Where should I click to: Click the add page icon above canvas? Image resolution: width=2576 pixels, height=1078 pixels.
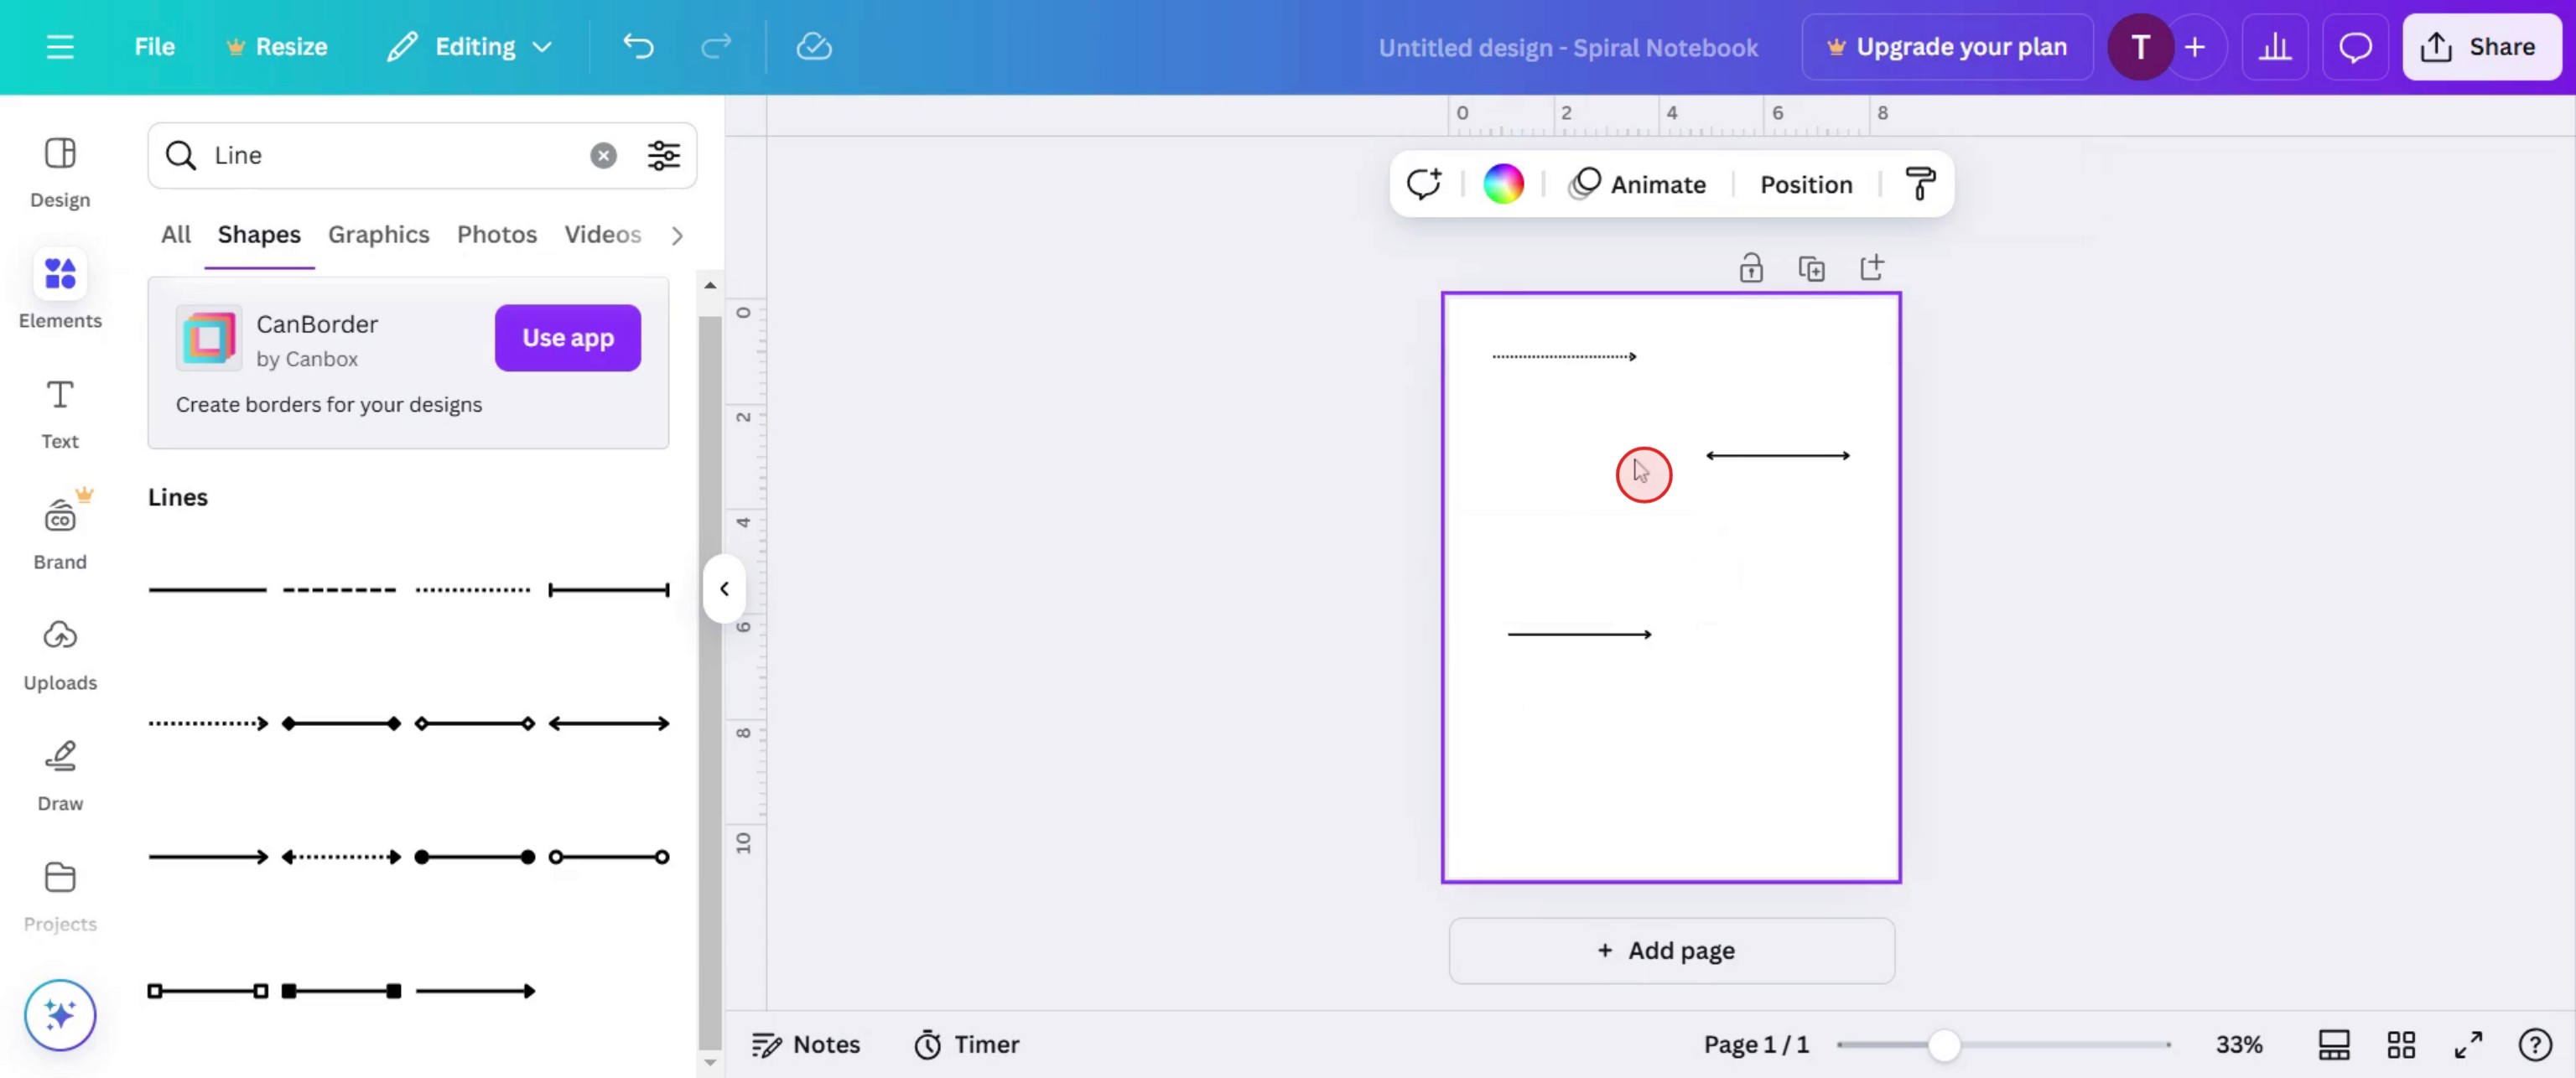[1871, 267]
